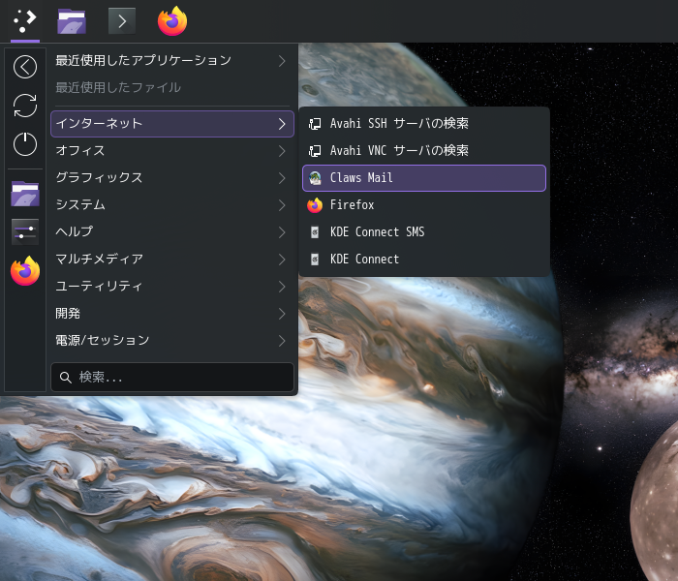
Task: Launch KDE Connect SMS entry
Action: point(424,232)
